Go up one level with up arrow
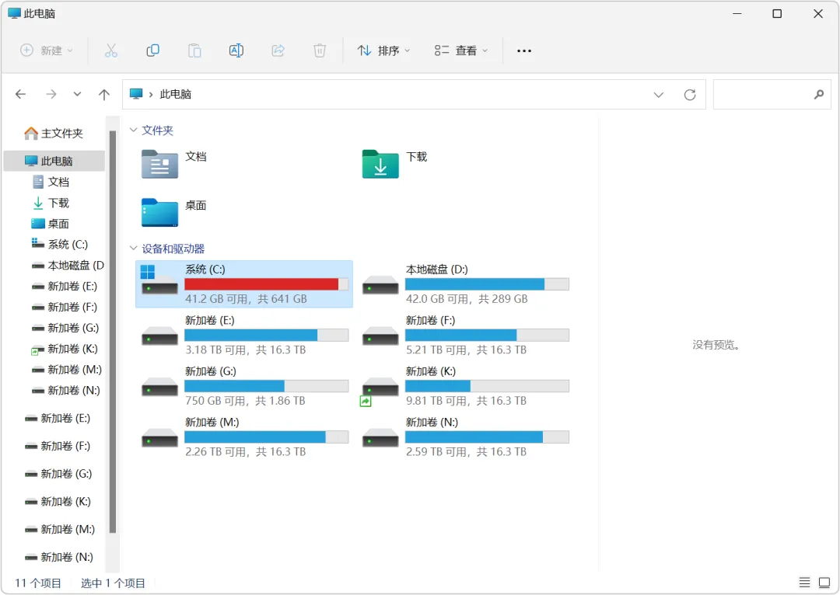 [104, 94]
